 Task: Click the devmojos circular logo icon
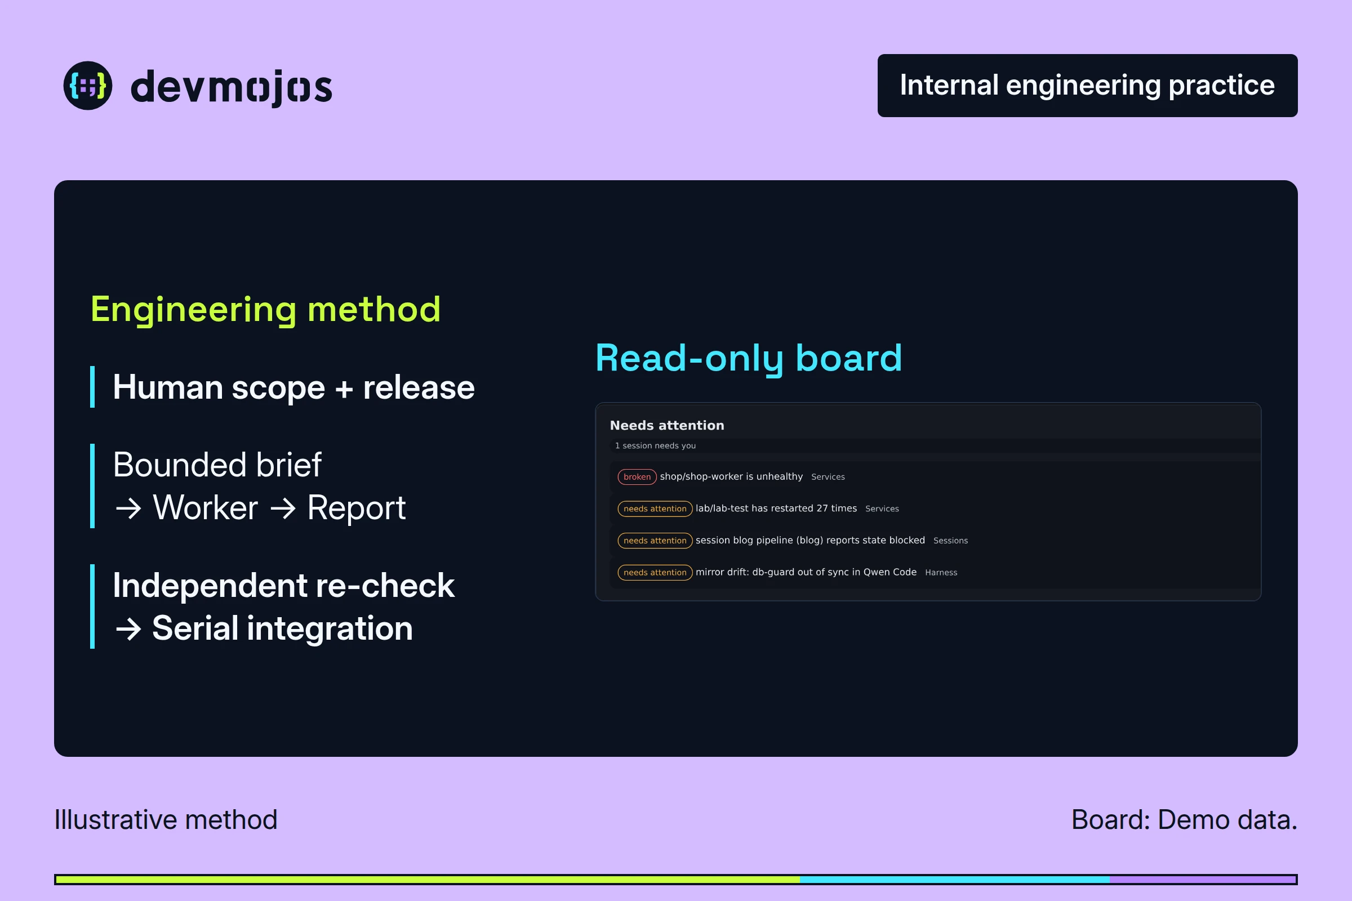[x=87, y=86]
